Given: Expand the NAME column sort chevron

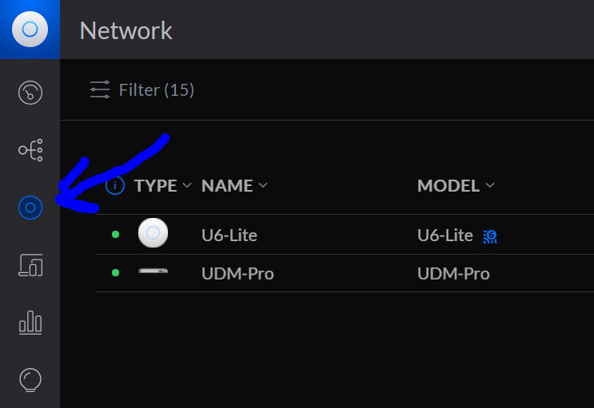Looking at the screenshot, I should (263, 186).
